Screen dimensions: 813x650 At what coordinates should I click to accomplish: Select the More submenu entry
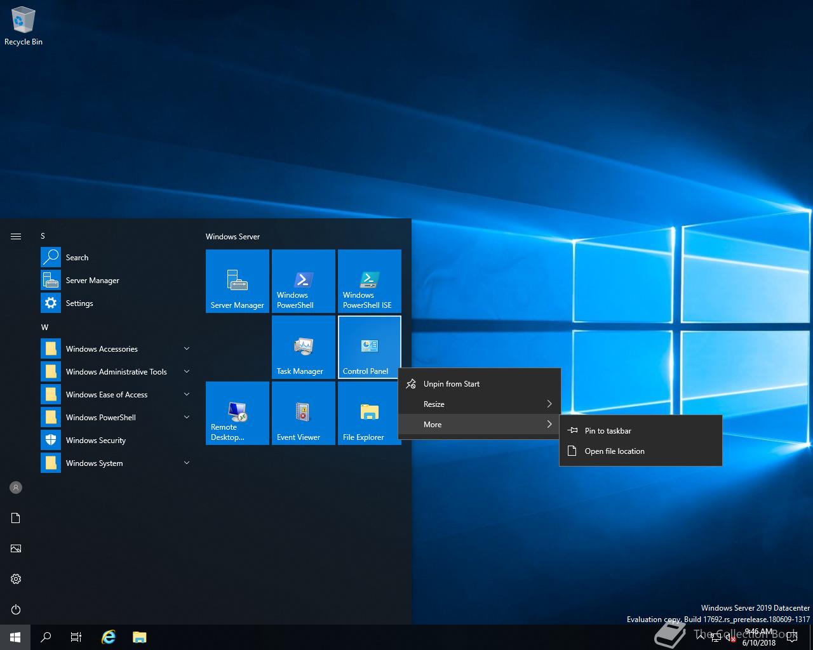[x=480, y=425]
